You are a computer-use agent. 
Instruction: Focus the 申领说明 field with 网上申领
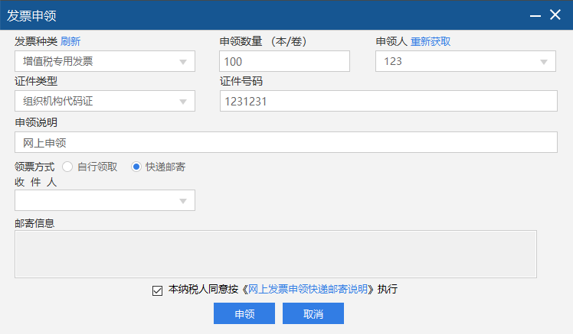click(x=286, y=142)
